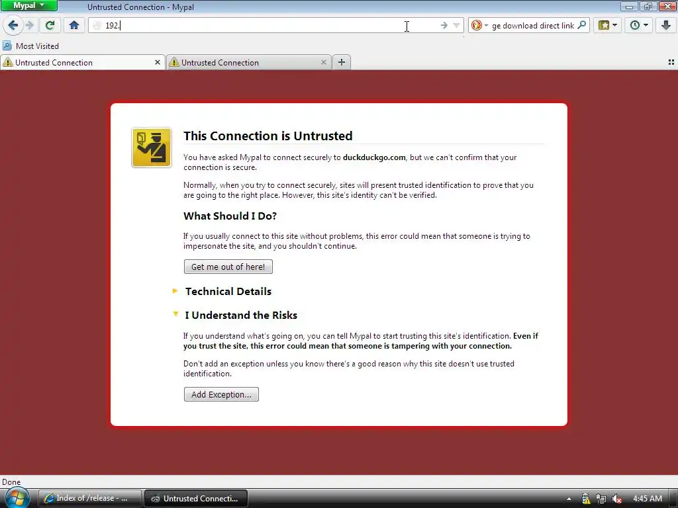Click the taskbar clock 4:45 AM
Viewport: 678px width, 508px height.
coord(648,499)
